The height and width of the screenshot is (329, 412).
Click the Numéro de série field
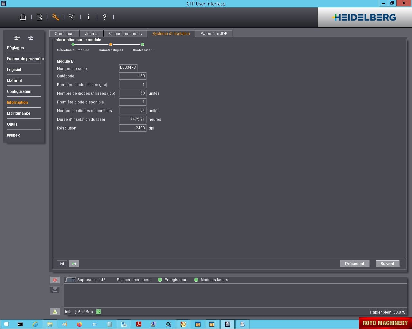click(128, 67)
